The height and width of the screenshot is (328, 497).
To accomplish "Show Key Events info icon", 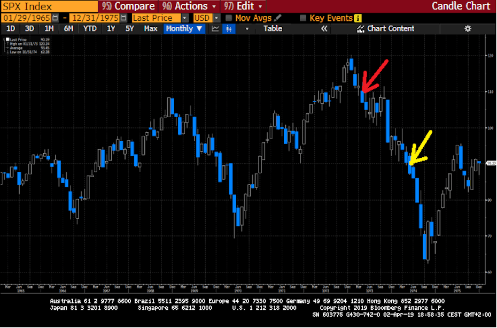I will 358,18.
